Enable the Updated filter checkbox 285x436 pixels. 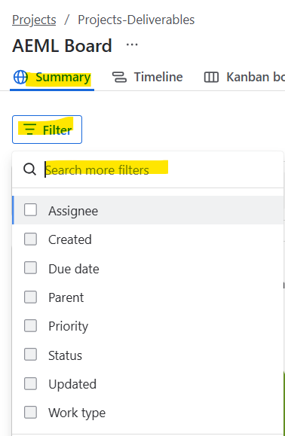(x=30, y=384)
